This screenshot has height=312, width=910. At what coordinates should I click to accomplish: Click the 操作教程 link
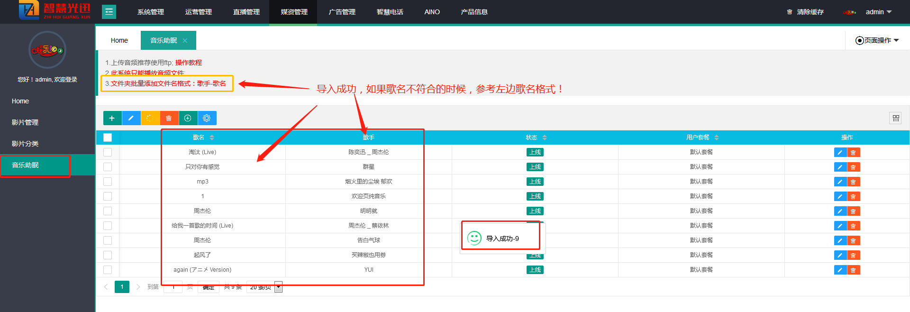pos(188,63)
